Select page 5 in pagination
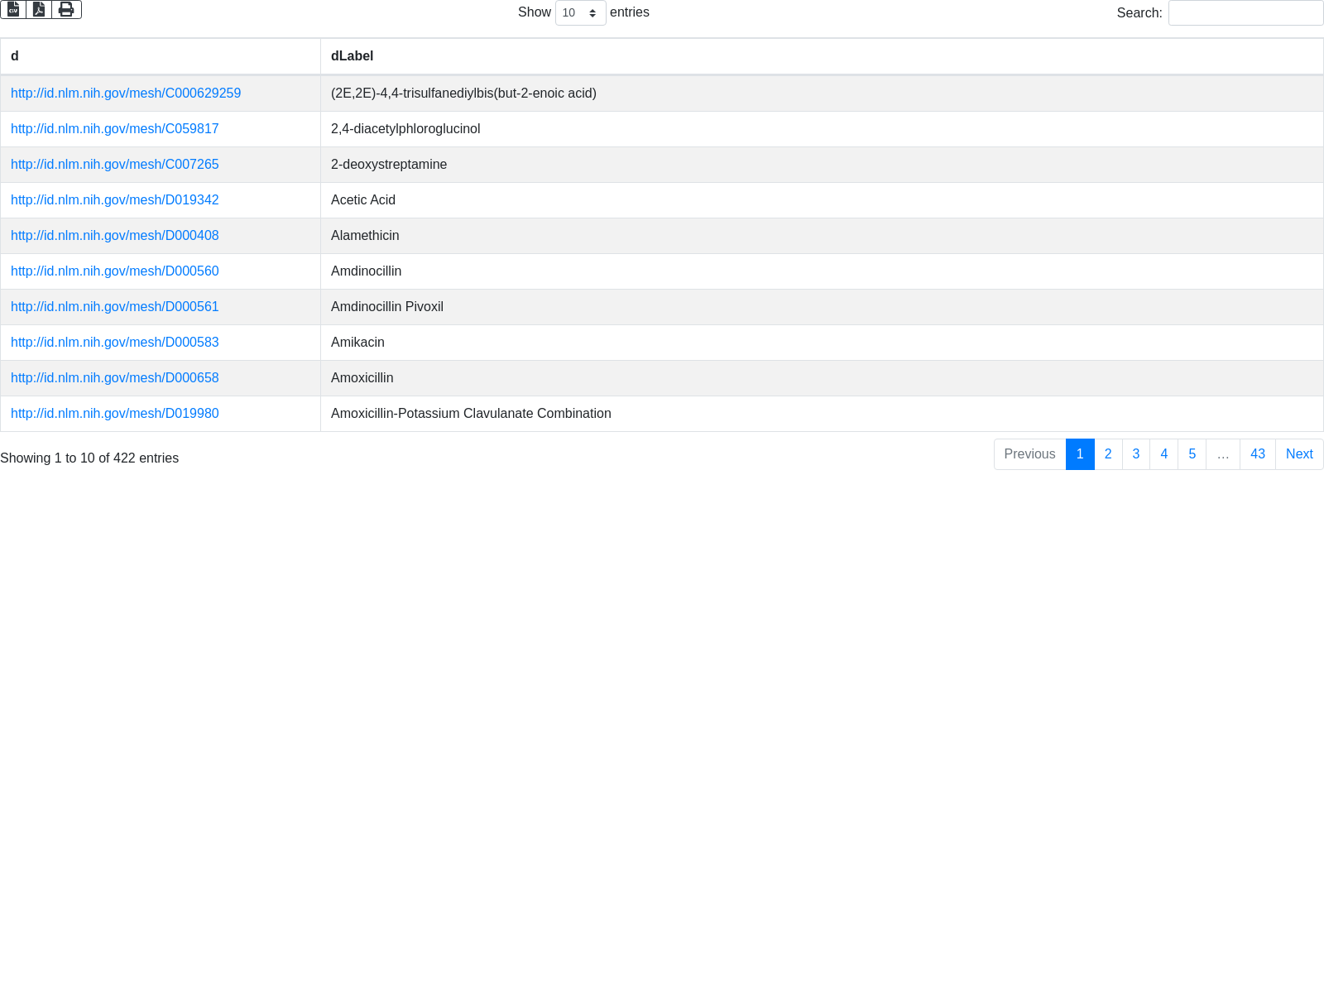Screen dimensions: 1324x993 point(1192,454)
